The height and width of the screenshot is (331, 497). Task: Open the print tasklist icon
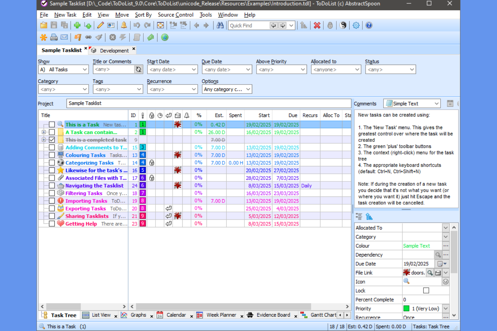point(54,37)
